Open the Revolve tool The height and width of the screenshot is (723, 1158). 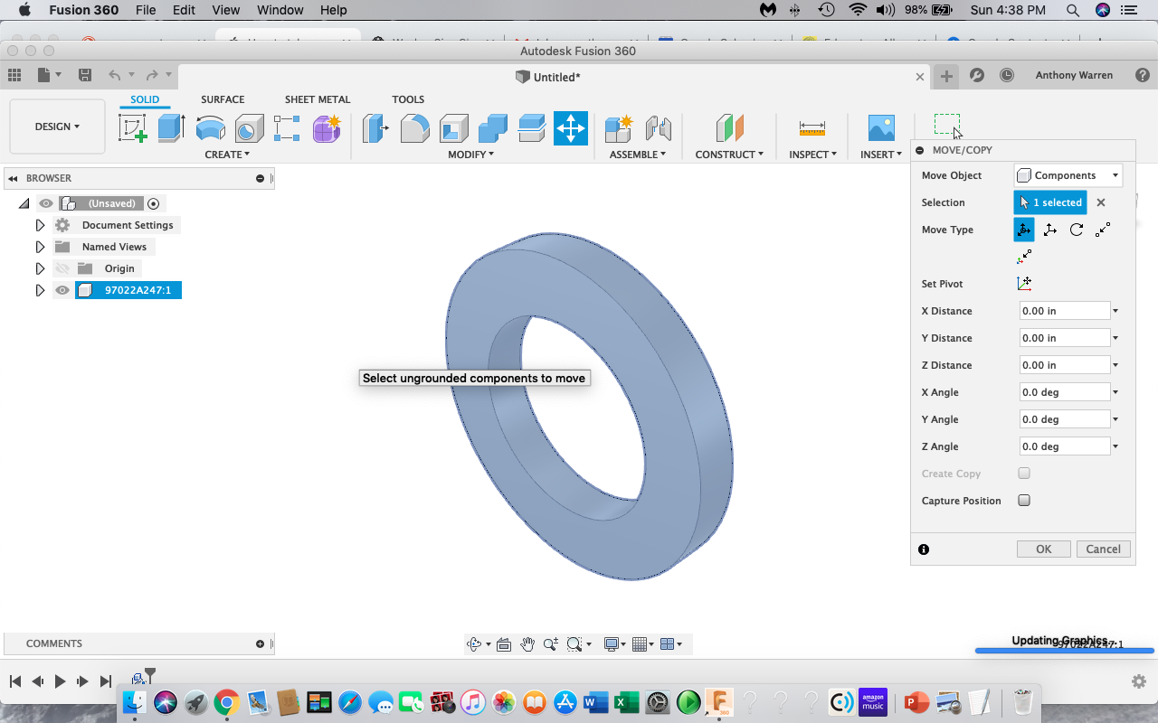tap(211, 128)
